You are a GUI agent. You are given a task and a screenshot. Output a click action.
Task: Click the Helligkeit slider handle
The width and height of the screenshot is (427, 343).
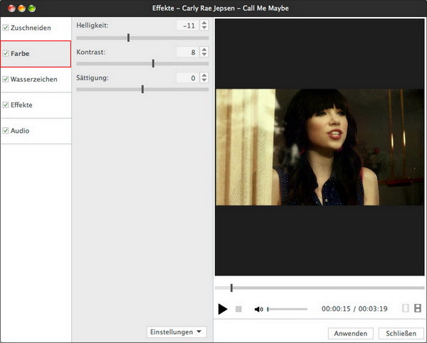point(128,38)
